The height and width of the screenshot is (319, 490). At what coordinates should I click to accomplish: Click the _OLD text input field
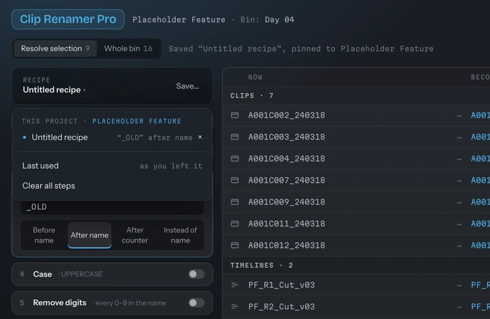[x=112, y=207]
